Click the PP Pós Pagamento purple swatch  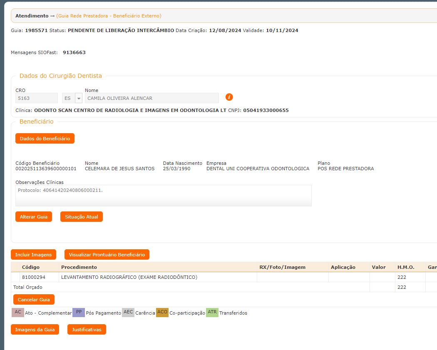[79, 313]
